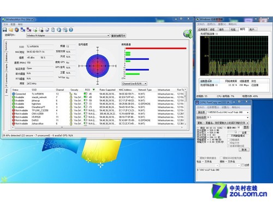The image size is (273, 205).
Task: Click the red Not Available icon for TP-LINK_C32358
Action: click(14, 110)
